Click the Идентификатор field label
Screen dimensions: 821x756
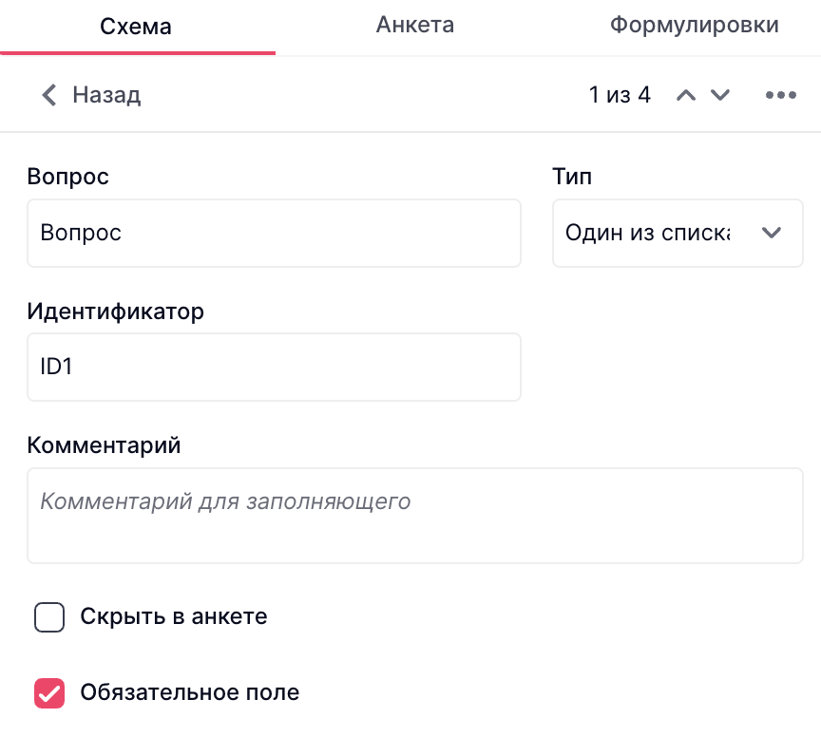pyautogui.click(x=115, y=312)
